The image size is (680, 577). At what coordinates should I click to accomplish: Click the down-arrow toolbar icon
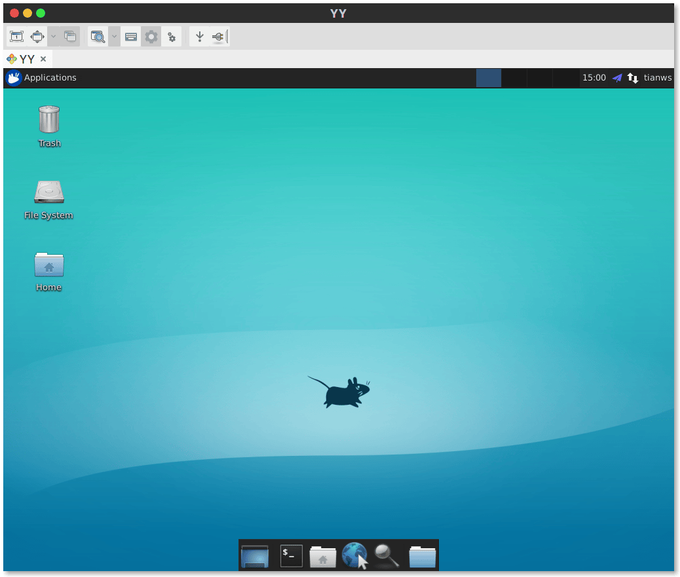tap(200, 37)
